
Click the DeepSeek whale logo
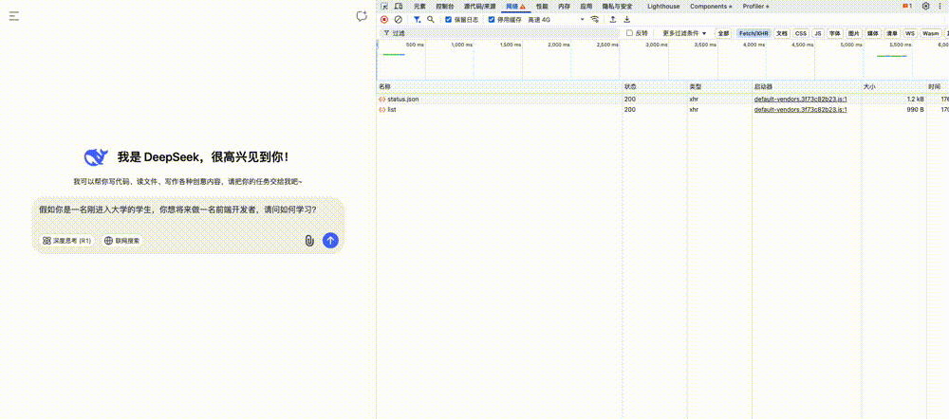96,157
